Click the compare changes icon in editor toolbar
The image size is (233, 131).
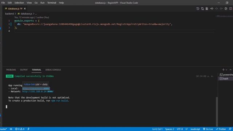[202, 9]
